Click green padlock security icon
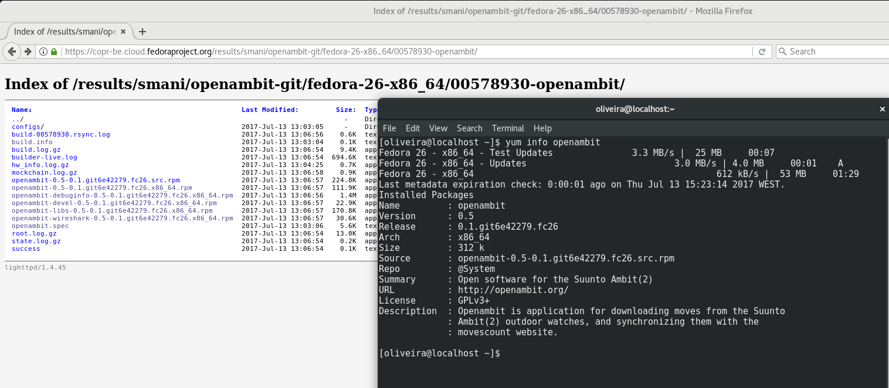 (x=54, y=52)
